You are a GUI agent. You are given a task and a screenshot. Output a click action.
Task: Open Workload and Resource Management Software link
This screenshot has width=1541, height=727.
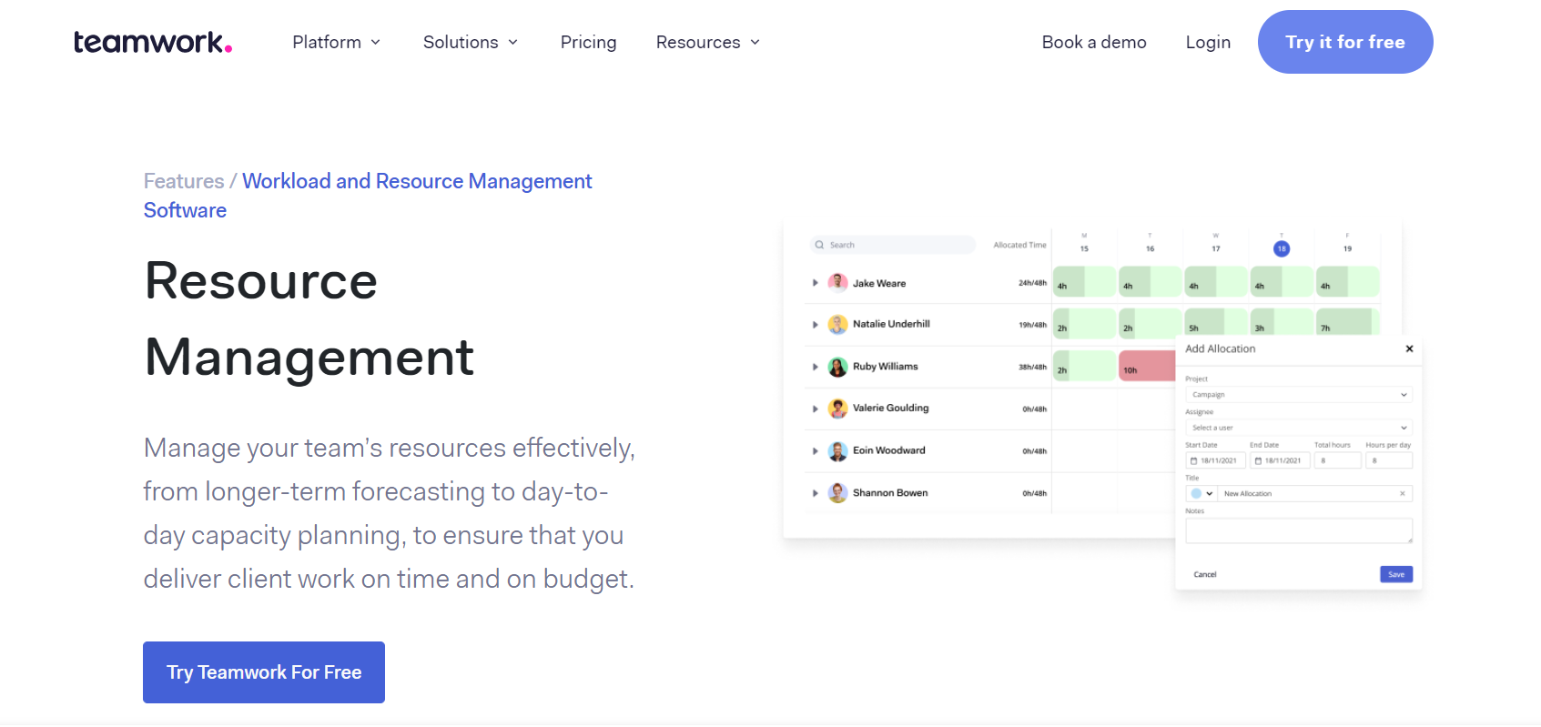tap(368, 196)
